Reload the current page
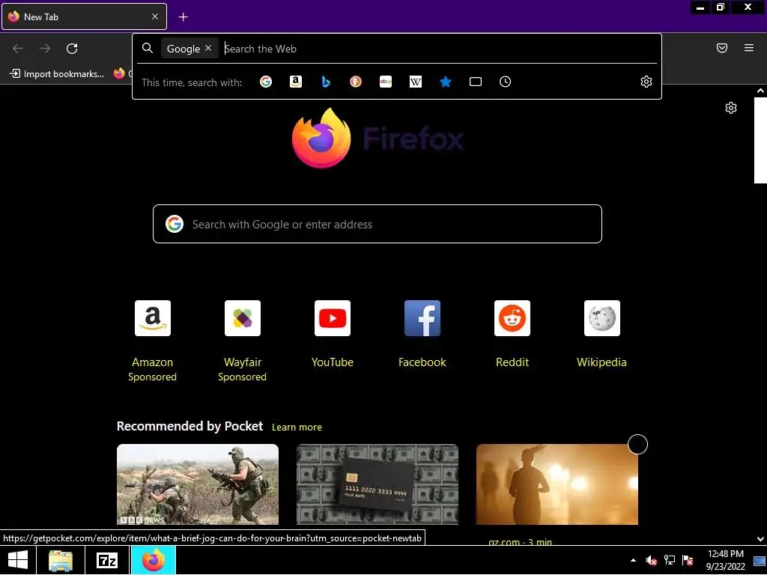The height and width of the screenshot is (575, 767). (x=72, y=49)
